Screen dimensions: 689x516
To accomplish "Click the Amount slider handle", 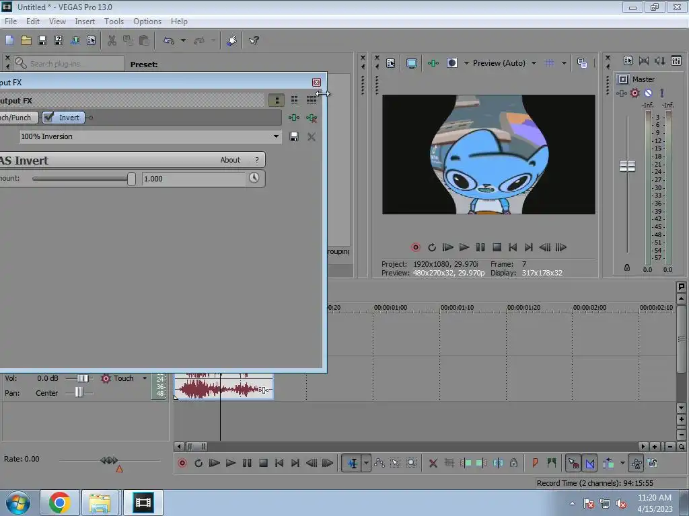I will [131, 179].
